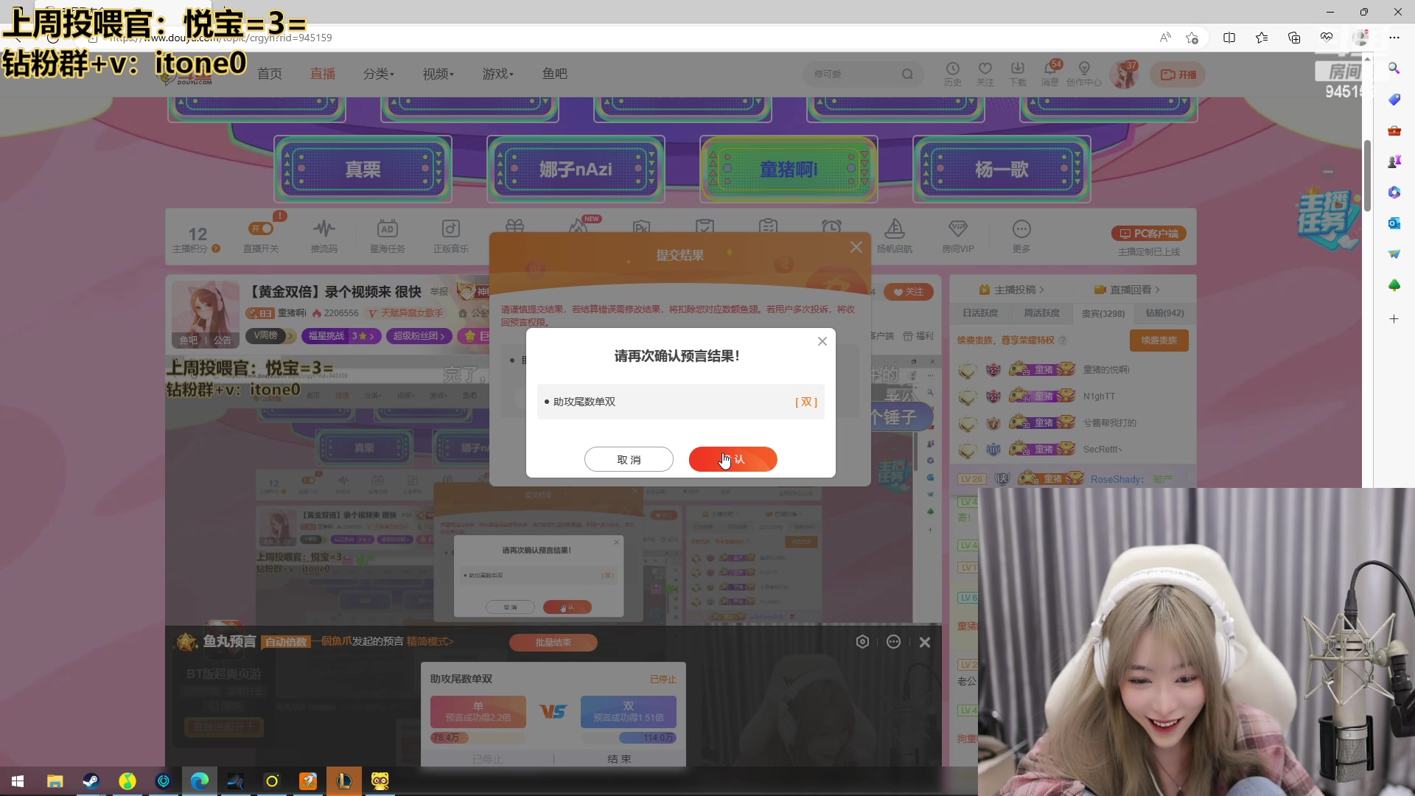Open the 分类 category dropdown

(377, 74)
